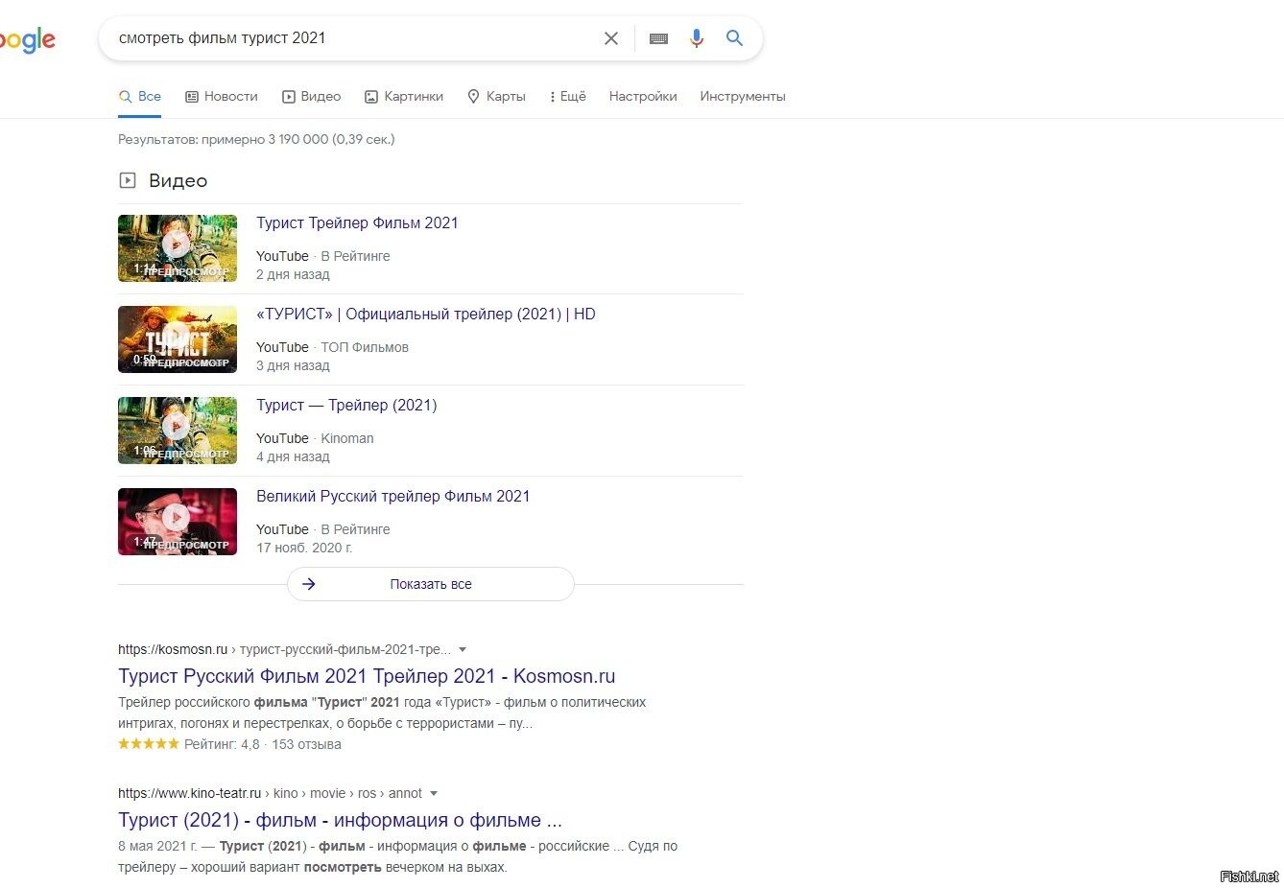Expand the kosmosn.ru result options arrow
The image size is (1284, 888).
[x=463, y=649]
